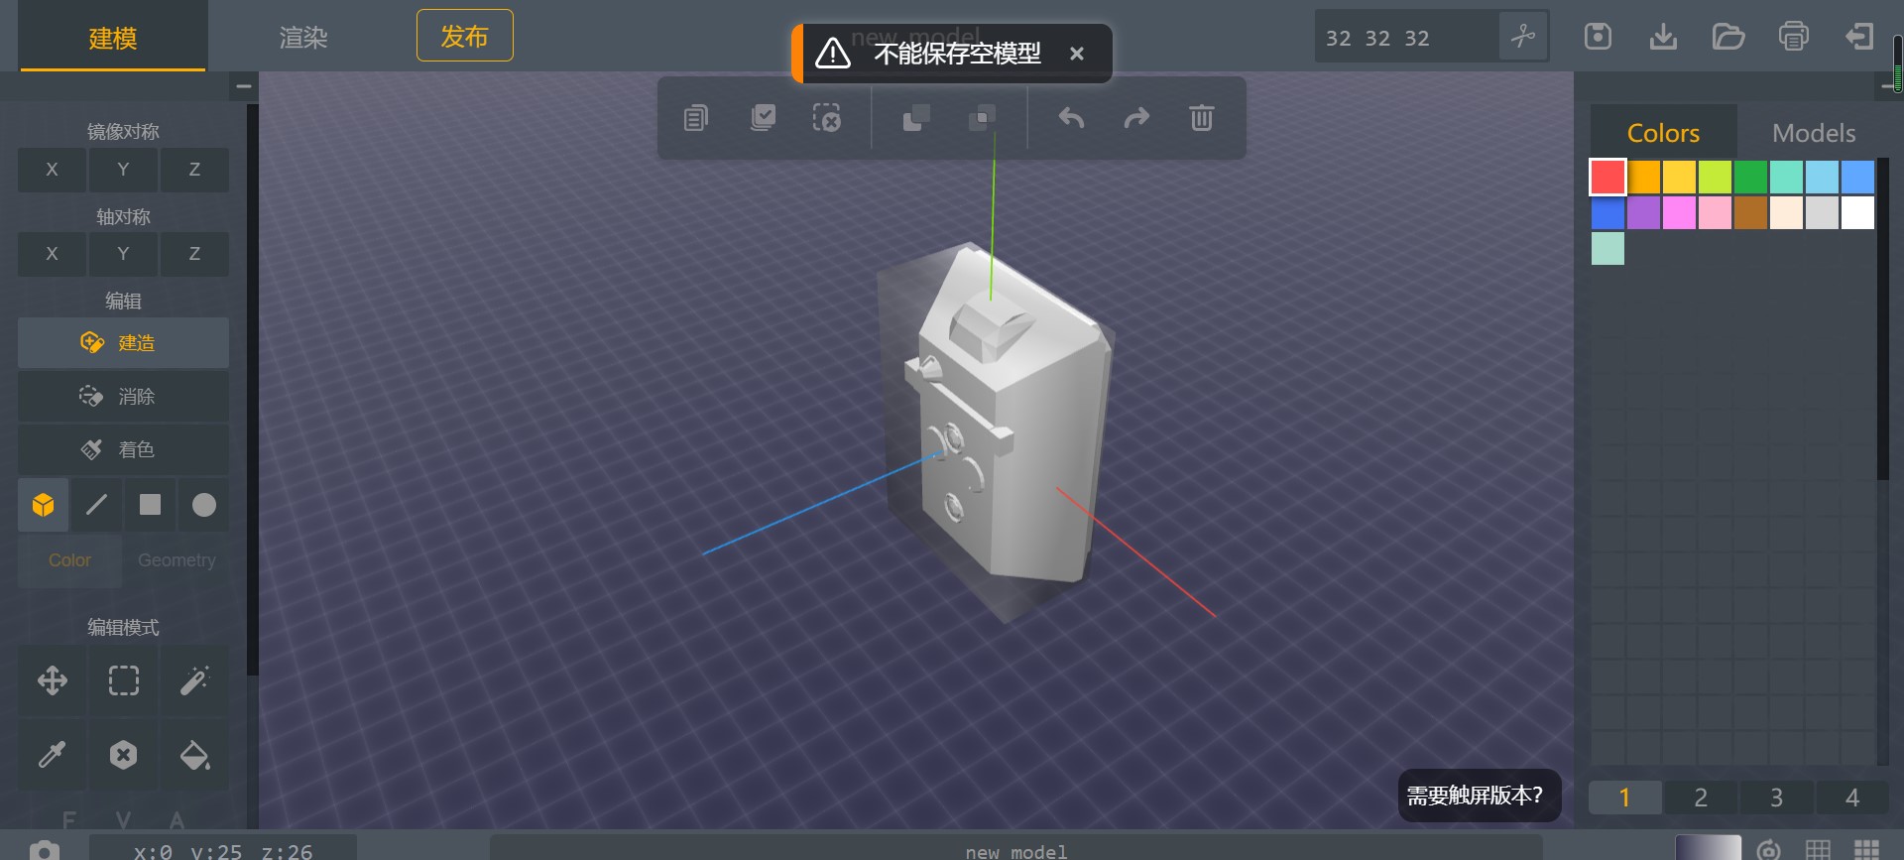
Task: Click the trash delete icon
Action: point(1202,118)
